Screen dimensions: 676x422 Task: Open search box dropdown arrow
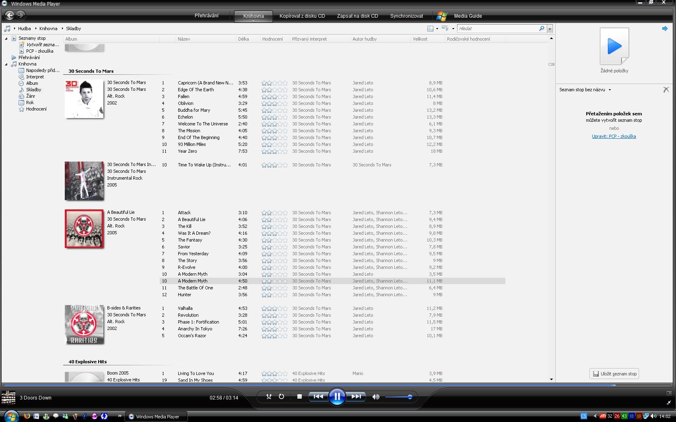pyautogui.click(x=550, y=29)
